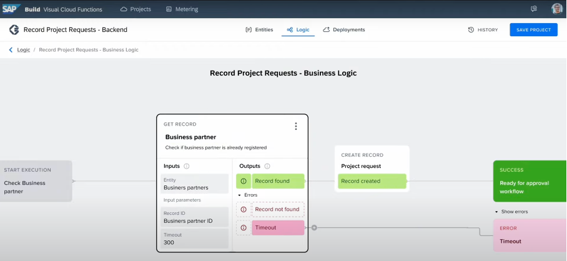Screen dimensions: 567x261
Task: Collapse the Errors section in Outputs
Action: click(240, 195)
